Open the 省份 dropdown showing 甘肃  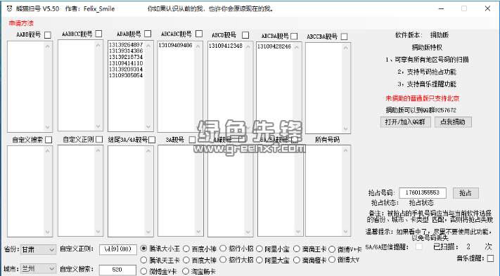(x=38, y=249)
